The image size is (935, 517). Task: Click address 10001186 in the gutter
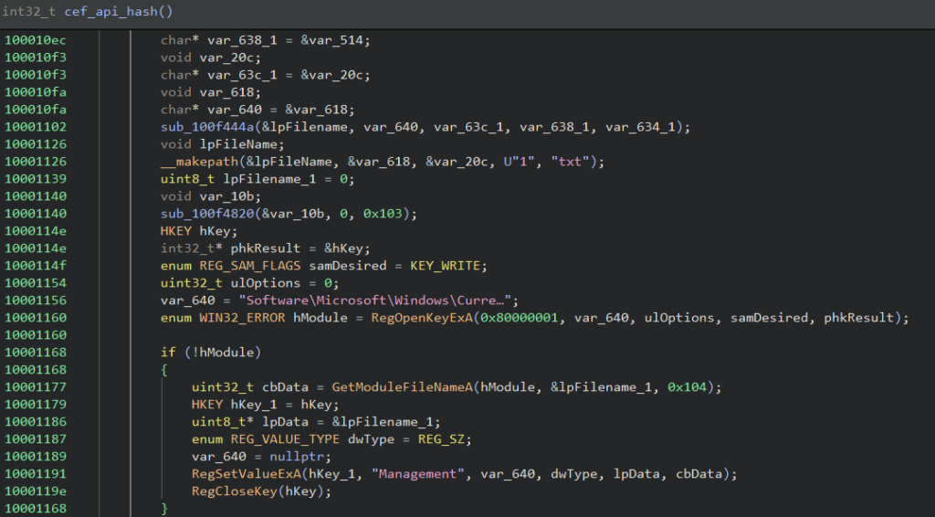click(x=36, y=422)
